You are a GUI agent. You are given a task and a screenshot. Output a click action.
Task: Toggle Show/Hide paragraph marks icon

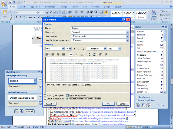pos(106,13)
